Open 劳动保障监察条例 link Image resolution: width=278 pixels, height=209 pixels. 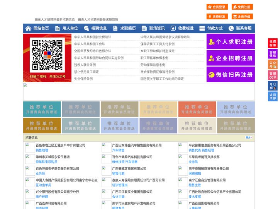click(x=153, y=65)
